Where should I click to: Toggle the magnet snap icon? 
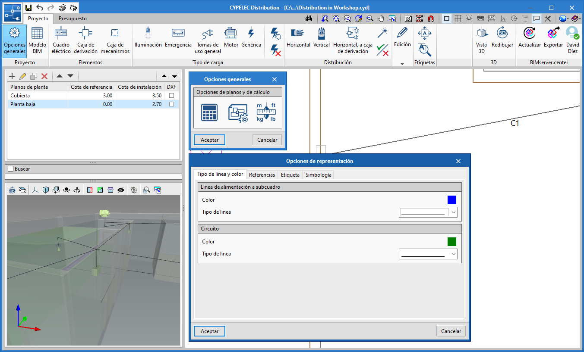pyautogui.click(x=430, y=19)
